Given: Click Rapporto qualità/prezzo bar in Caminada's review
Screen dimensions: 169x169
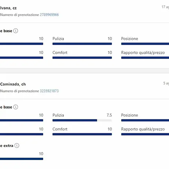Looking at the screenshot, I should click(x=145, y=134).
